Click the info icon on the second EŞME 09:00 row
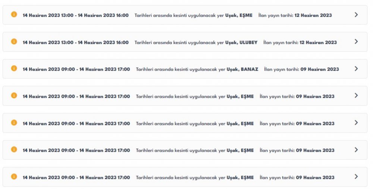Screen dimensions: 373x189 14,123
